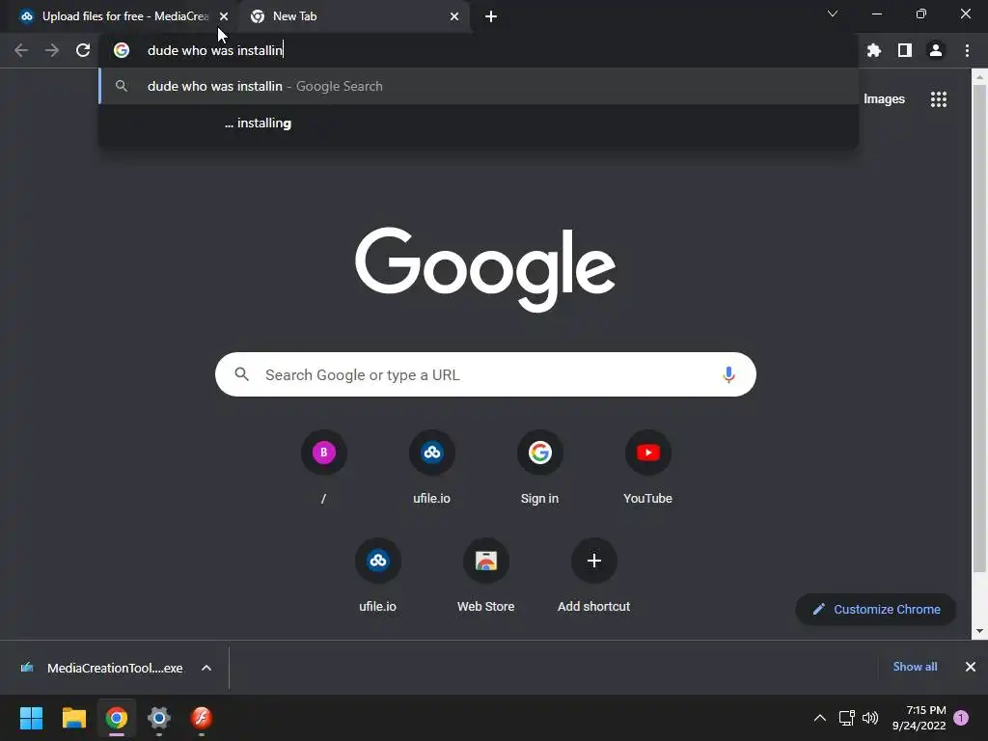This screenshot has height=741, width=988.
Task: Open the Chrome profile avatar
Action: (x=936, y=50)
